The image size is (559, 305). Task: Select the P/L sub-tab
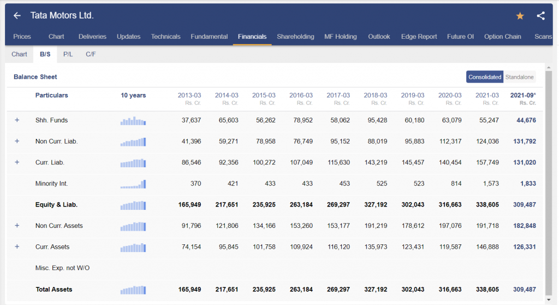pos(68,54)
